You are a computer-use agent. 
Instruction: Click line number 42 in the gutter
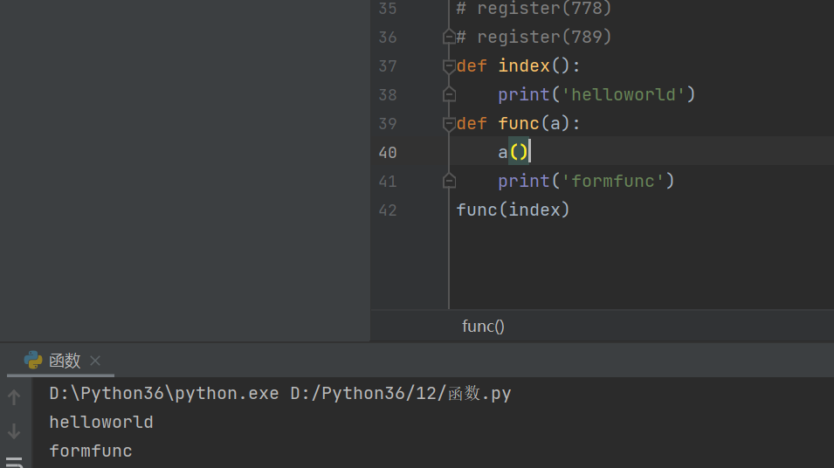coord(387,210)
